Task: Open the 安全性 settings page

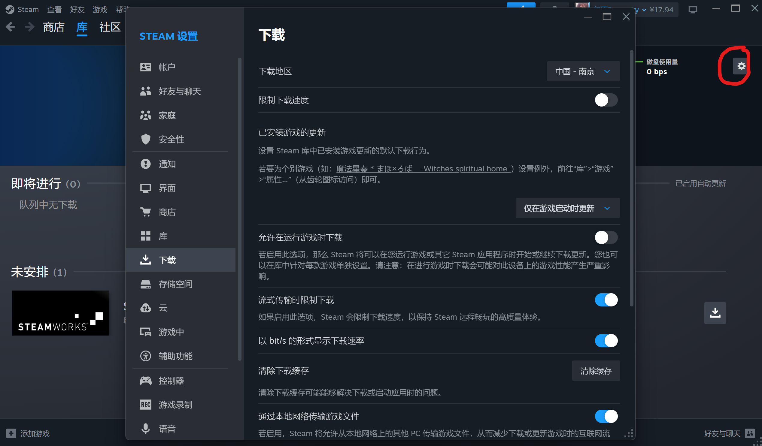Action: coord(171,139)
